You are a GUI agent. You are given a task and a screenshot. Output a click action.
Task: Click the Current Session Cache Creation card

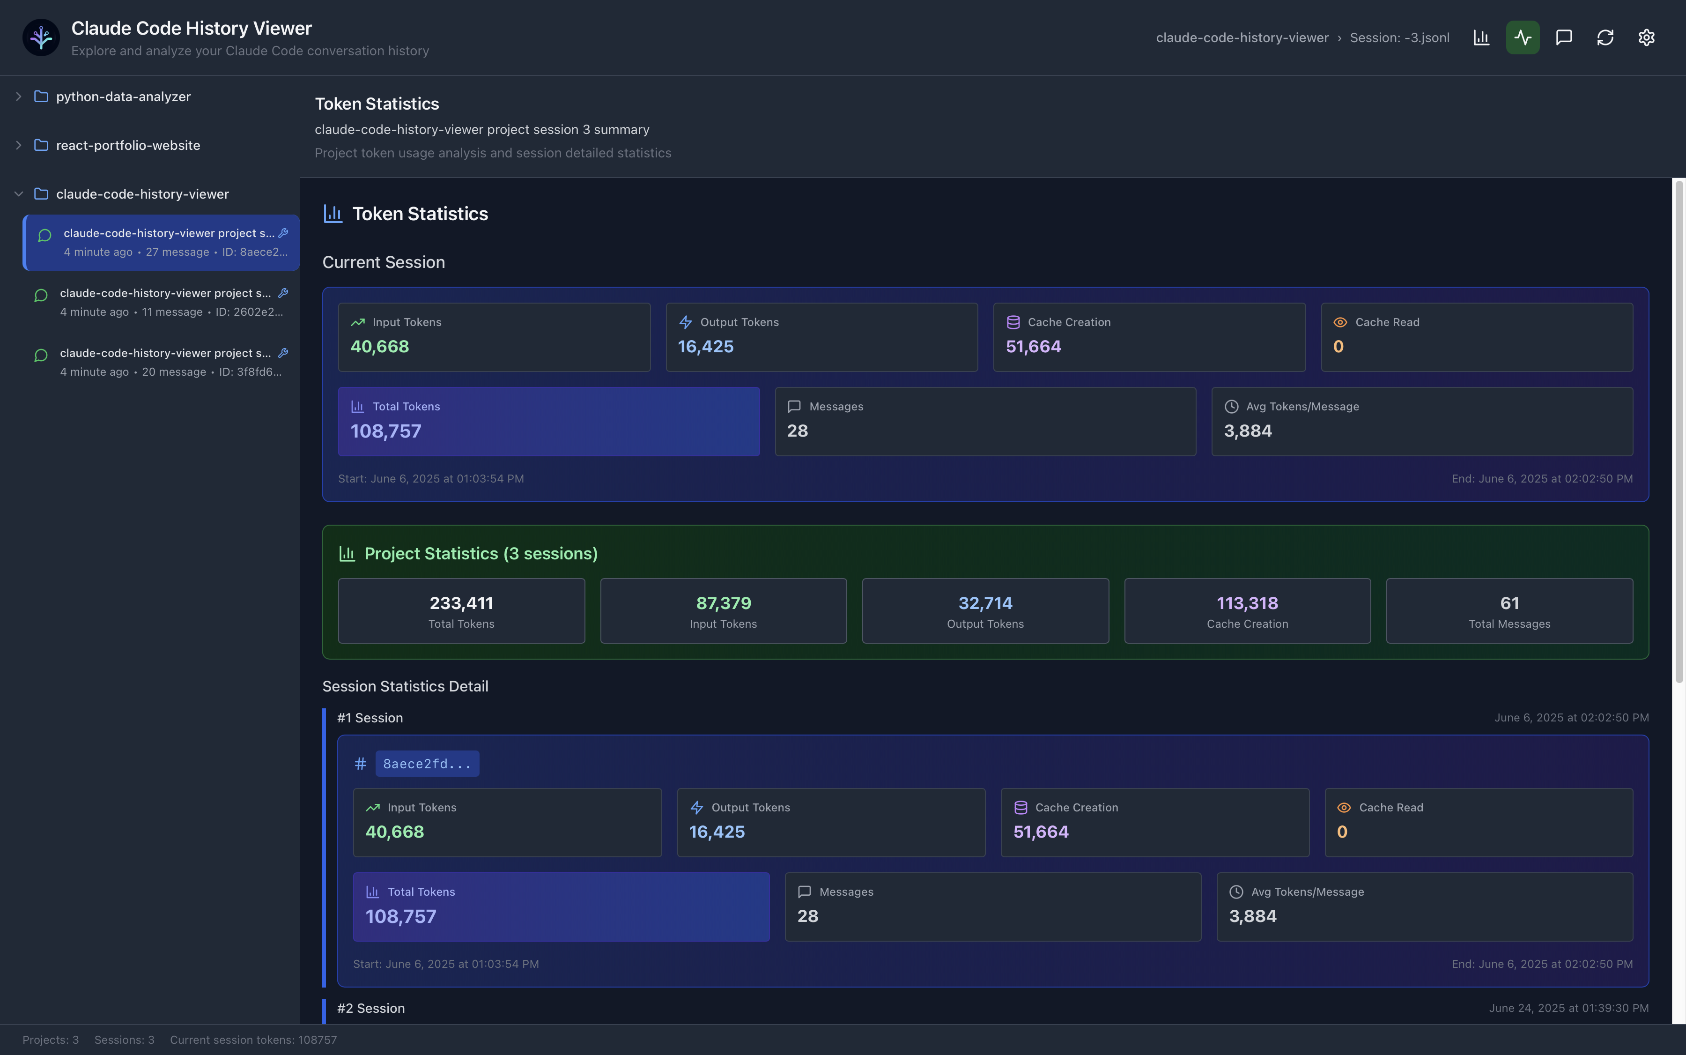(x=1149, y=337)
